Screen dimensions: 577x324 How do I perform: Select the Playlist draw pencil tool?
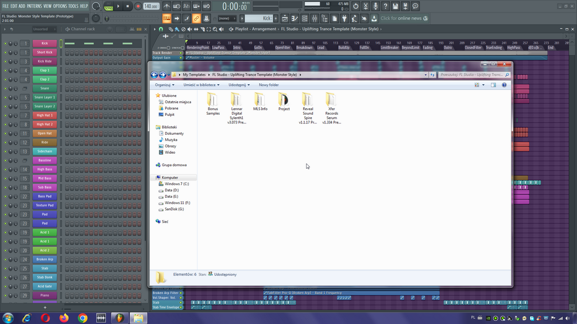tap(171, 29)
